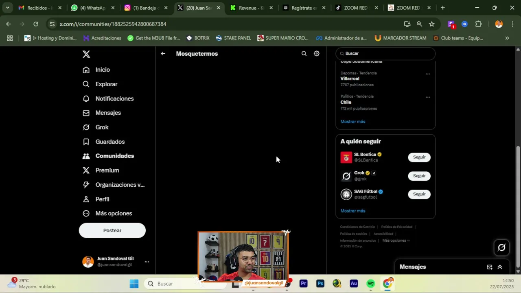Viewport: 521px width, 293px height.
Task: Open the tab search dropdown
Action: click(x=7, y=8)
